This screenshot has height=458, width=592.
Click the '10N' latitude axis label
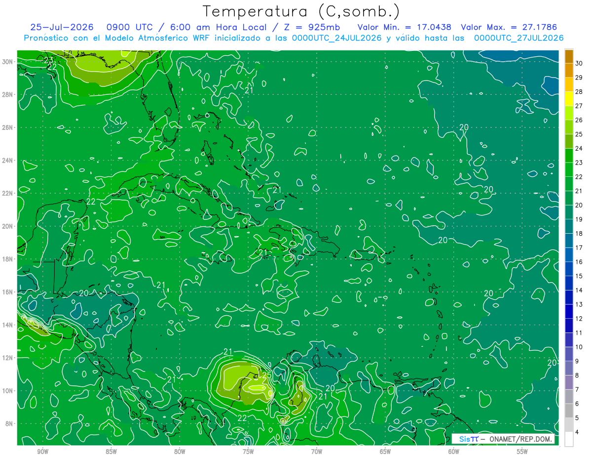pyautogui.click(x=7, y=391)
